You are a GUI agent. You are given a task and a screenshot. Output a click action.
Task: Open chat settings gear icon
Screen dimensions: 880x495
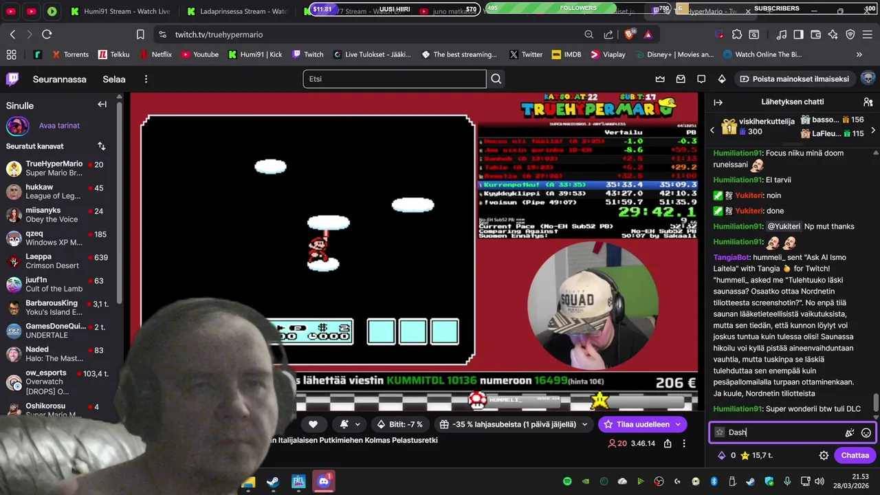(x=824, y=455)
